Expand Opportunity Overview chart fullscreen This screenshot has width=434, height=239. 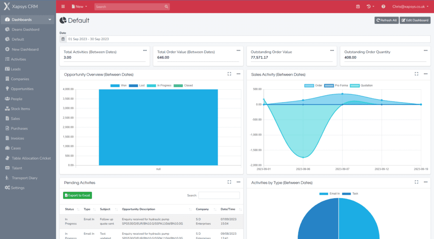(229, 74)
